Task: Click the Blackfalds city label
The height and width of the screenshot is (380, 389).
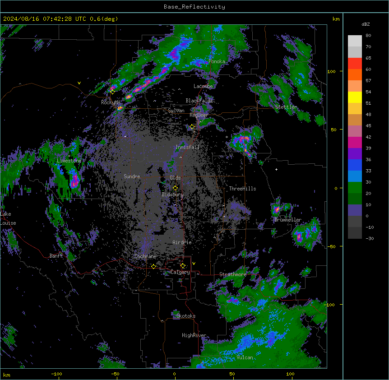Action: 199,101
